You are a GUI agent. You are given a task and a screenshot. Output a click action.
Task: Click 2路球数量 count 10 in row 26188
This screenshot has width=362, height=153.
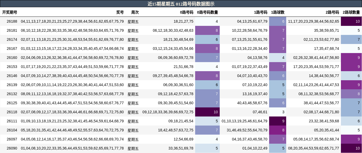coord(351,21)
